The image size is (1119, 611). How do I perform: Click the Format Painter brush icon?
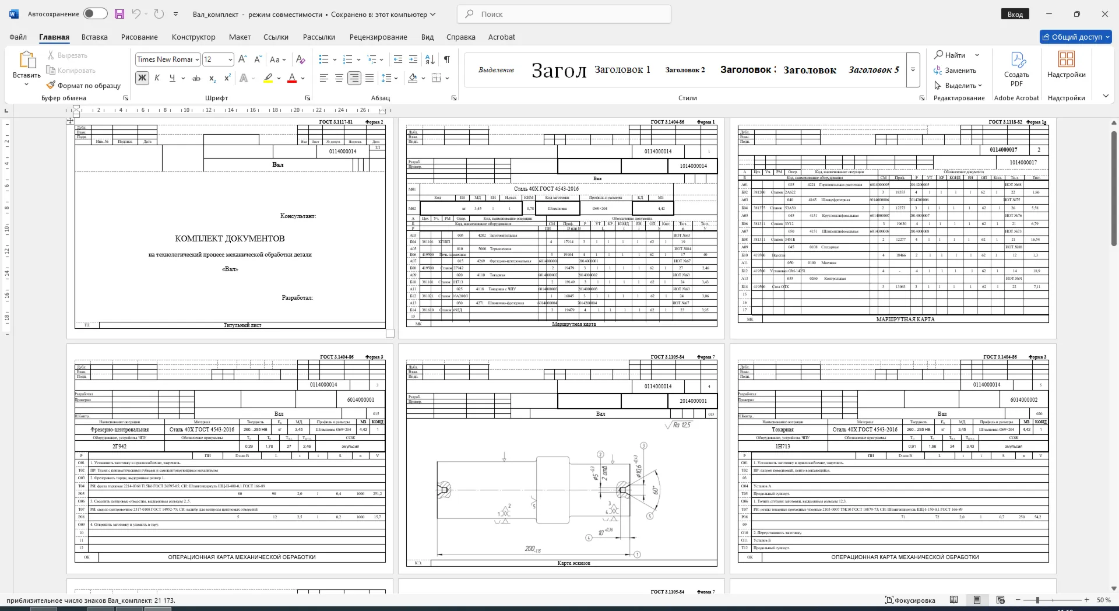tap(51, 85)
